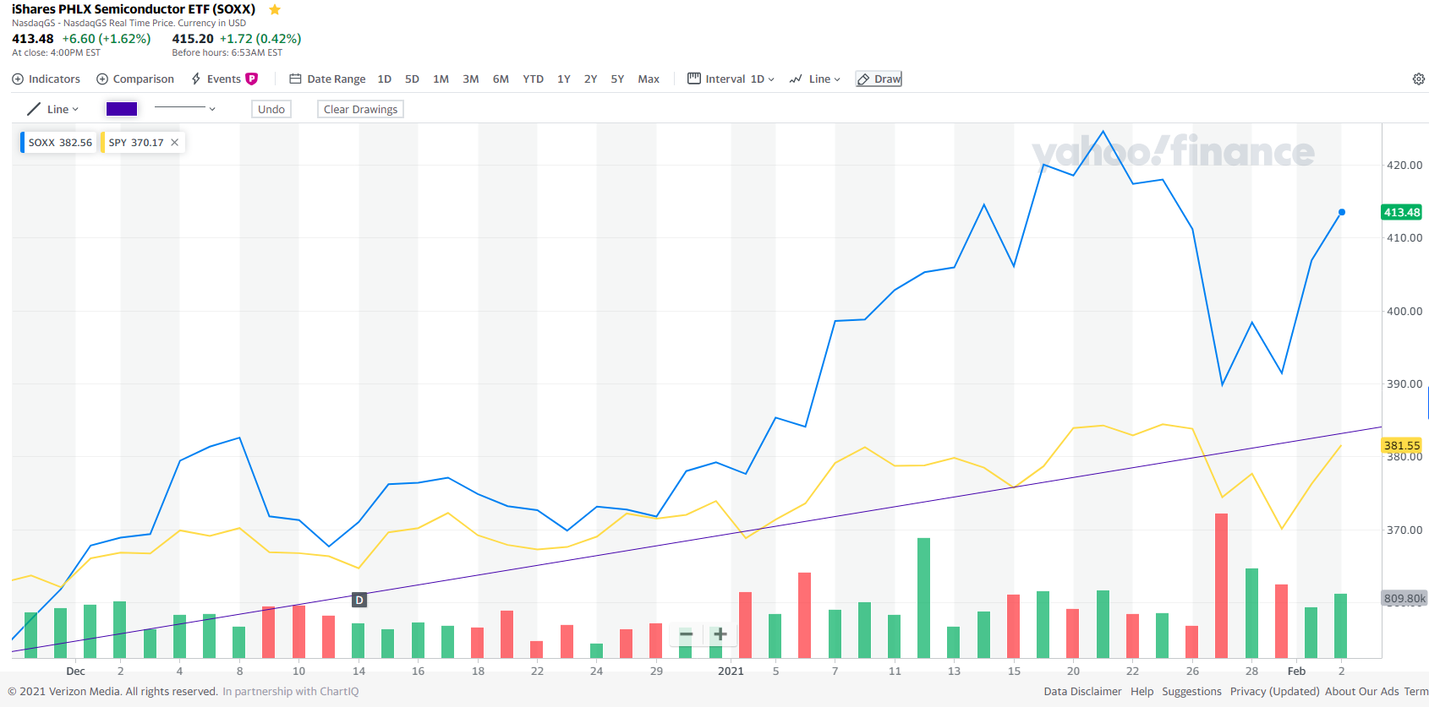
Task: Open the drawing Line type dropdown
Action: (63, 109)
